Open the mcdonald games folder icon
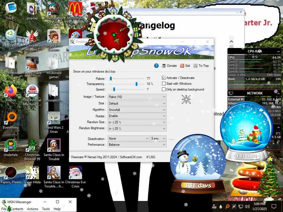Screen dimensions: 283x212 pyautogui.click(x=54, y=67)
